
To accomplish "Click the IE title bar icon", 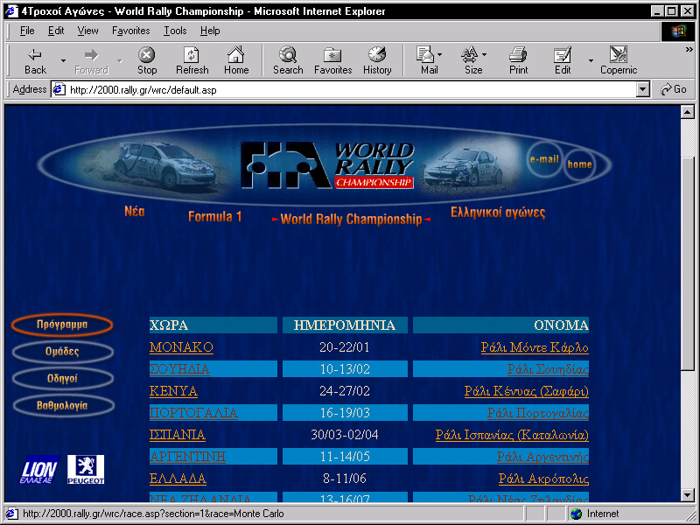I will pyautogui.click(x=11, y=10).
